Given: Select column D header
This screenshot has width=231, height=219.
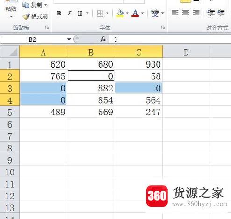Looking at the screenshot, I should point(186,52).
